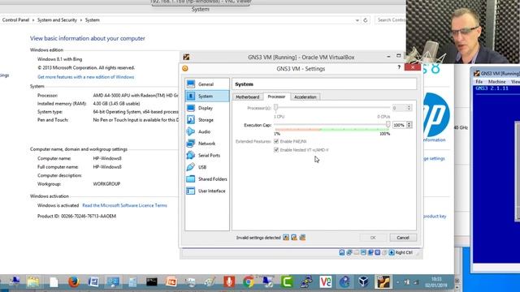This screenshot has height=292, width=520.
Task: Click 'Invalid settings detected' text
Action: (x=258, y=238)
